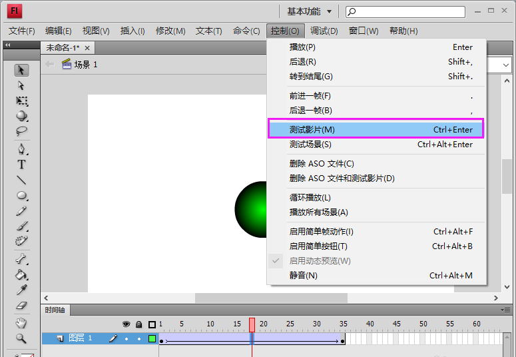Click the back arrow beside 场景 1

coord(50,64)
